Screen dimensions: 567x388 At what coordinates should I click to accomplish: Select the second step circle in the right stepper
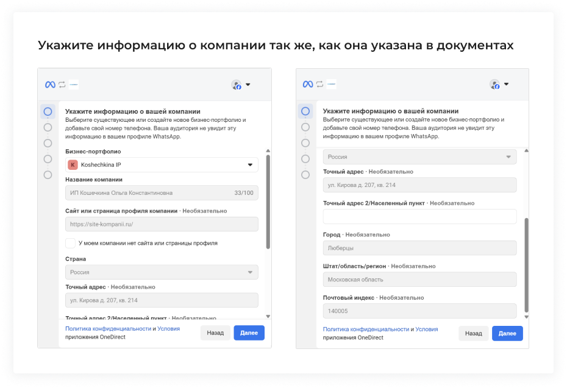(305, 127)
